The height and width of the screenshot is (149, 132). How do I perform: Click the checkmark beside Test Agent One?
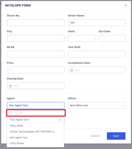pos(60,119)
